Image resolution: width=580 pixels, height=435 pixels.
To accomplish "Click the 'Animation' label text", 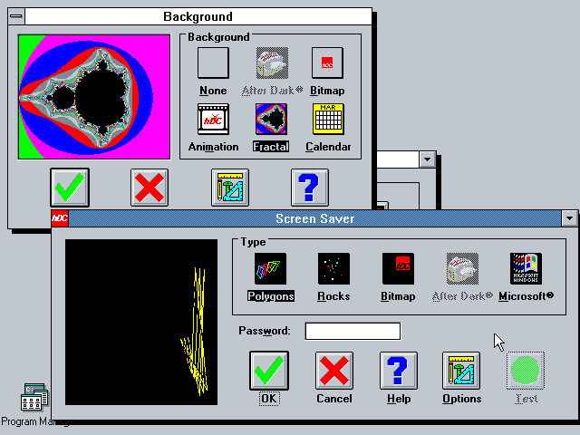I will 214,147.
